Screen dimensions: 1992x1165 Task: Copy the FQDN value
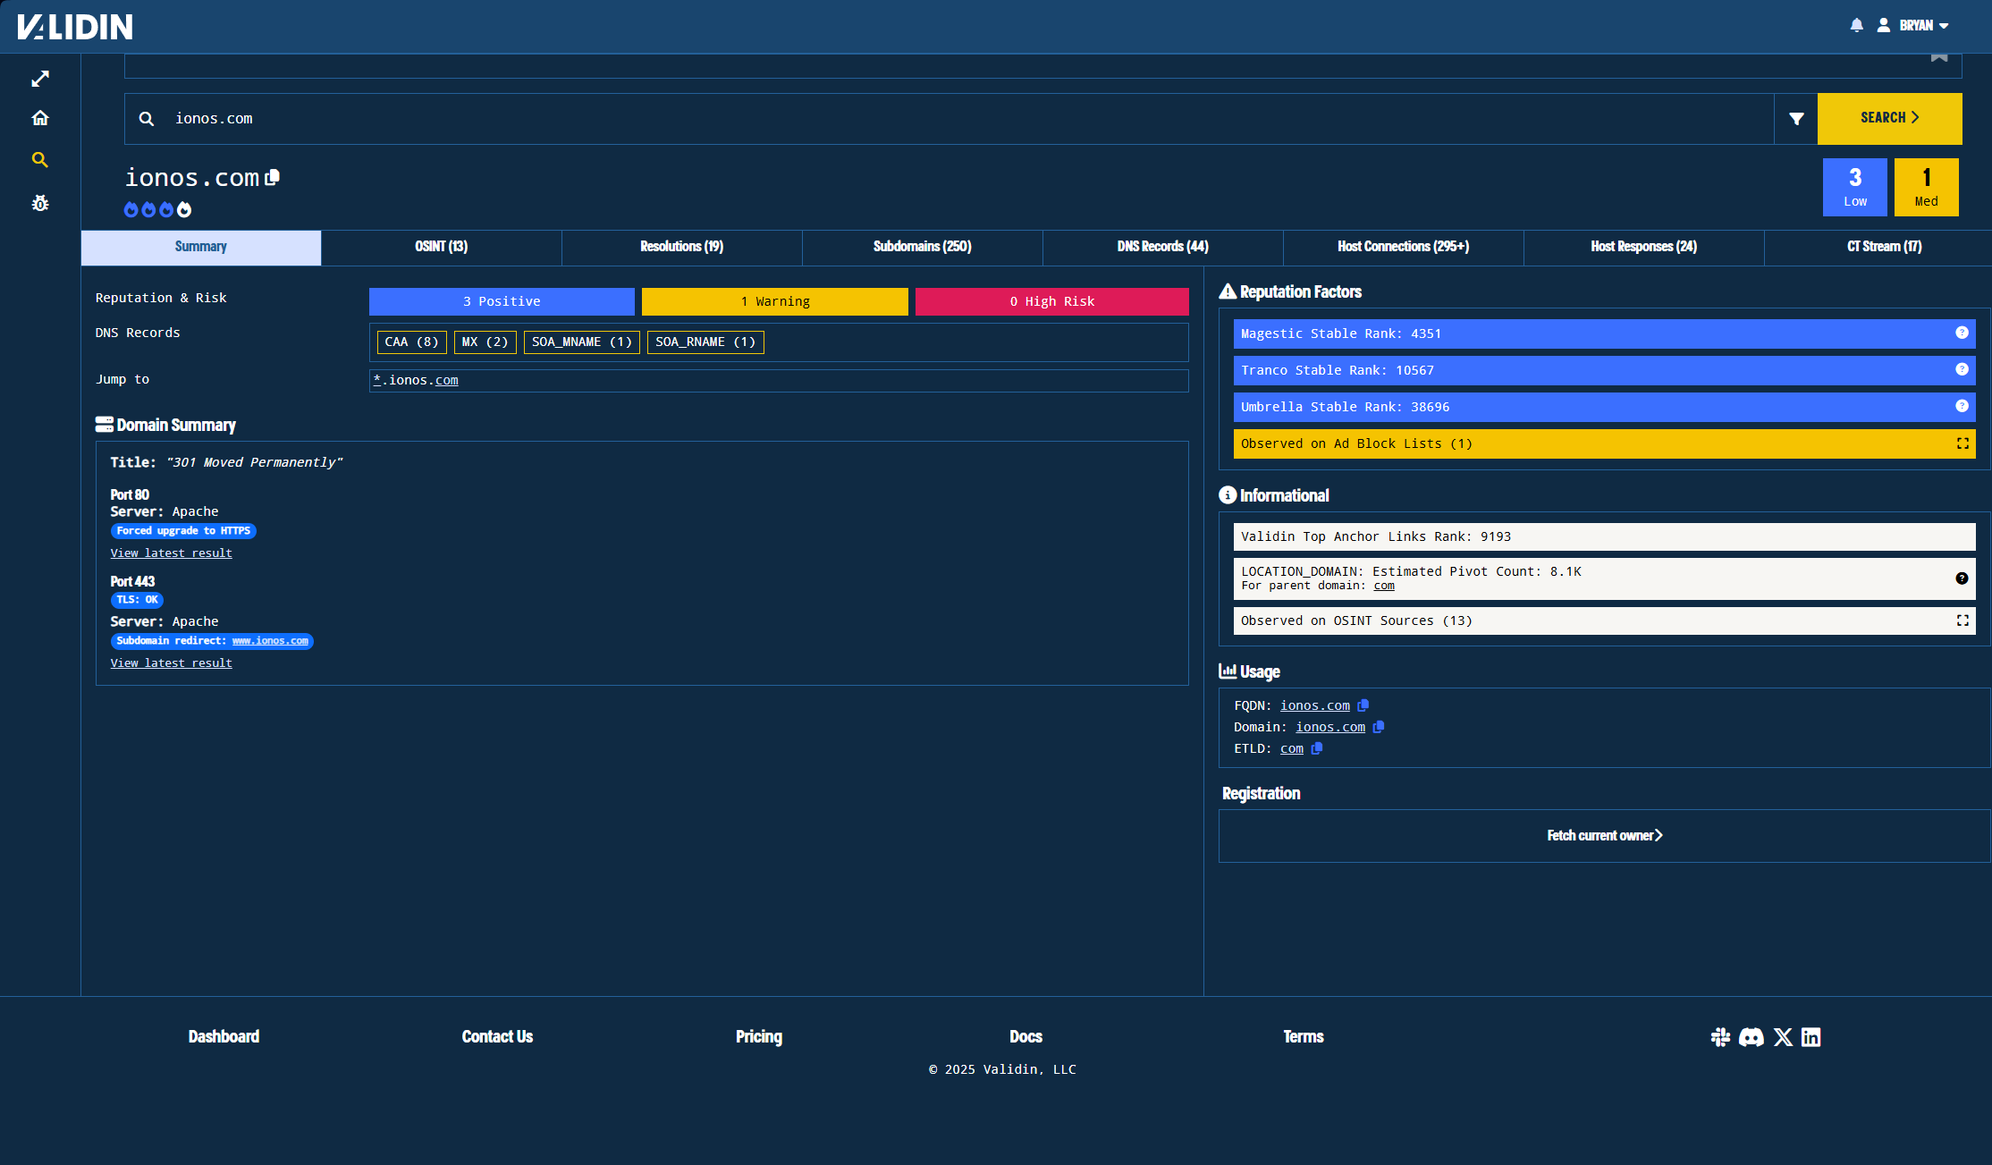1363,705
